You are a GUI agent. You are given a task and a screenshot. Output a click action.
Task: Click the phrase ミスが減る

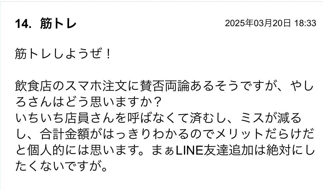(271, 118)
